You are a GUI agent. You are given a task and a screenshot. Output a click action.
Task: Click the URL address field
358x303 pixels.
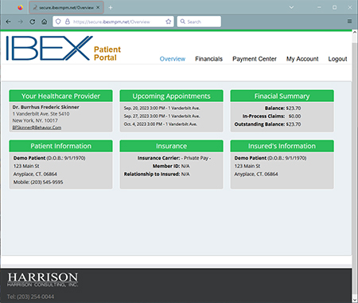[113, 22]
